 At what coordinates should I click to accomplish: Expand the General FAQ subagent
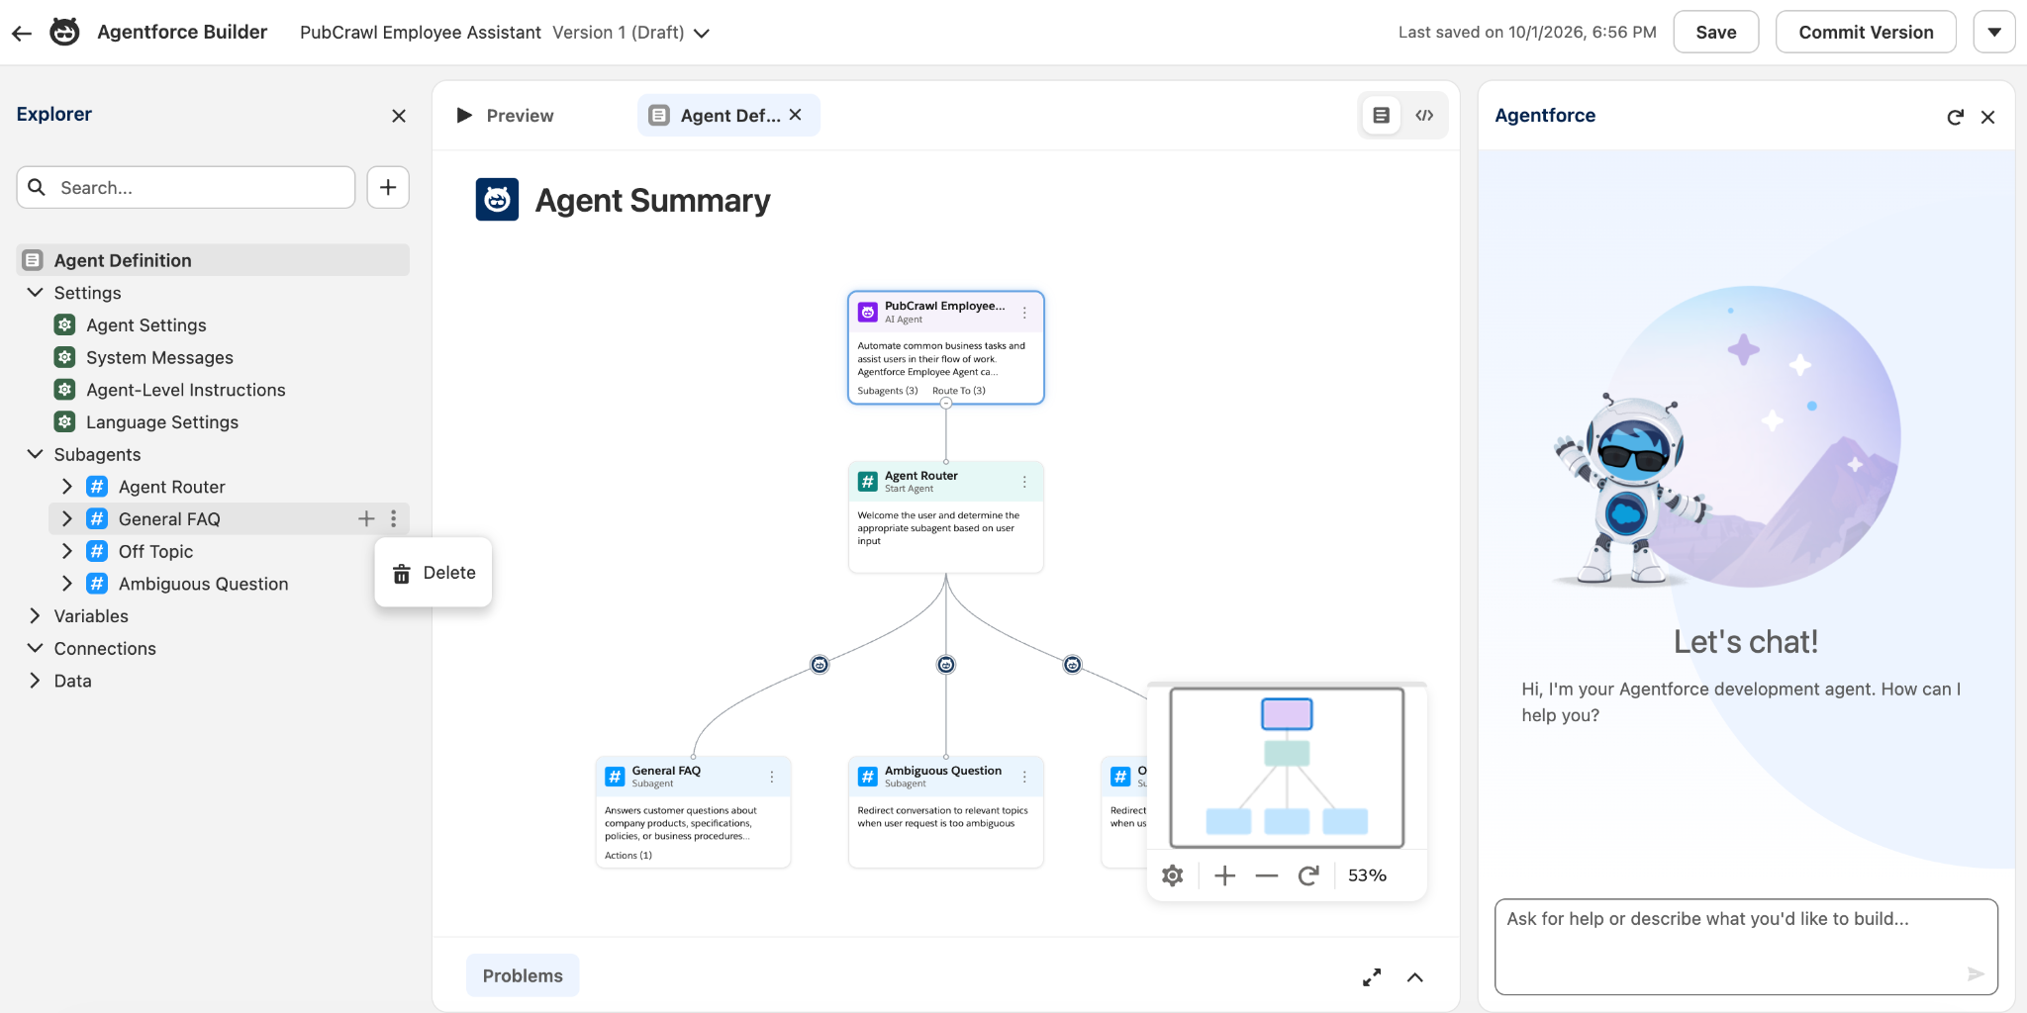[67, 518]
